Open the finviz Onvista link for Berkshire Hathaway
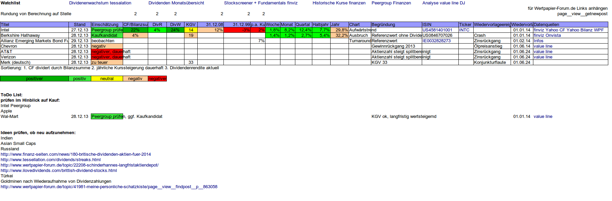Image resolution: width=612 pixels, height=201 pixels. 547,35
